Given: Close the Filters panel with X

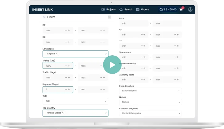Looking at the screenshot, I should [109, 17].
